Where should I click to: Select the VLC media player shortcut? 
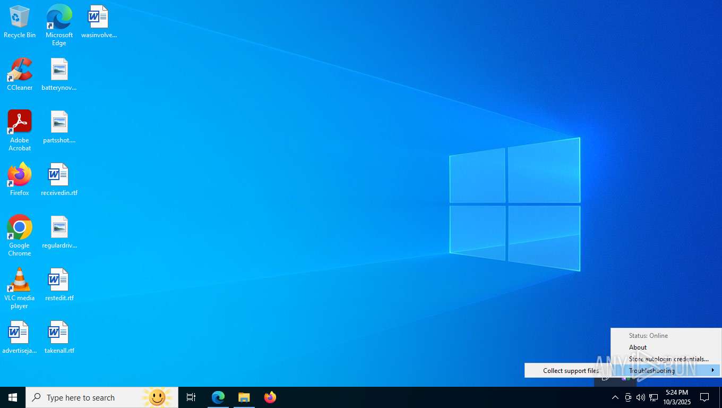pos(20,288)
